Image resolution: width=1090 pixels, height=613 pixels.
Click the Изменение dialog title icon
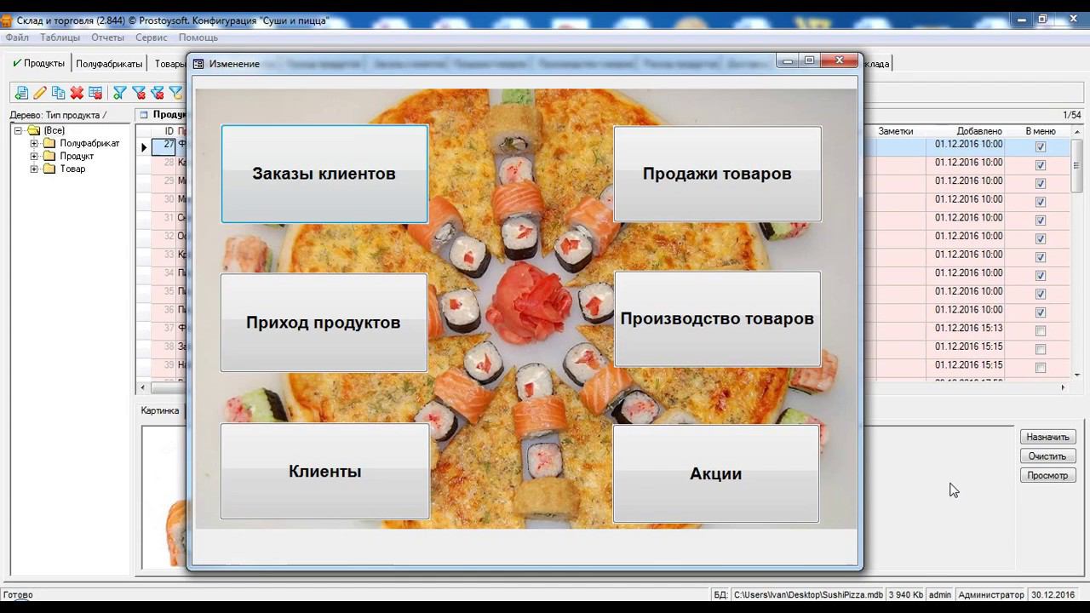point(198,64)
